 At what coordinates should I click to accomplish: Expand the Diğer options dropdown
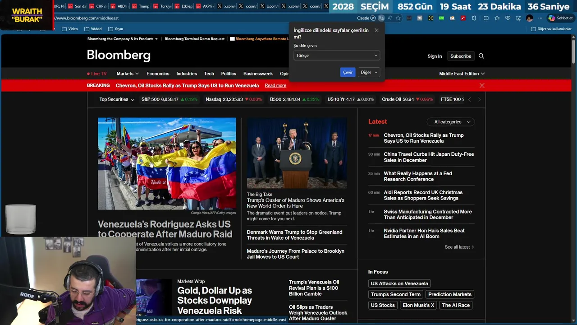click(x=369, y=72)
